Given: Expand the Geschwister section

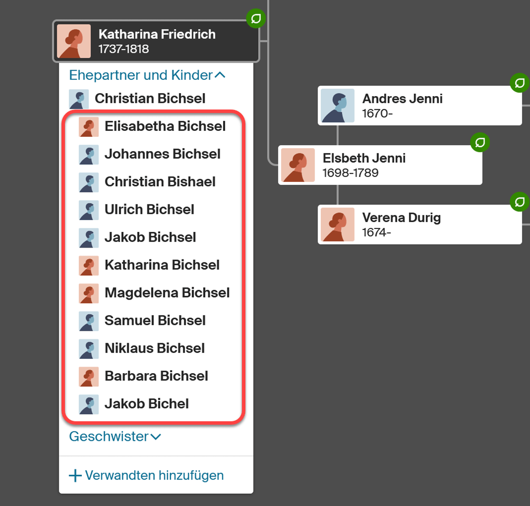Looking at the screenshot, I should coord(115,436).
